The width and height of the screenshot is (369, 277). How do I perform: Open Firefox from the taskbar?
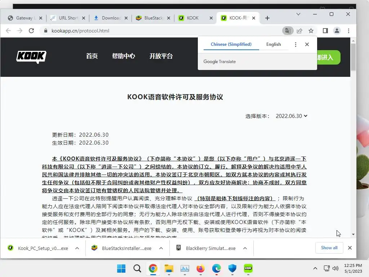point(200,268)
